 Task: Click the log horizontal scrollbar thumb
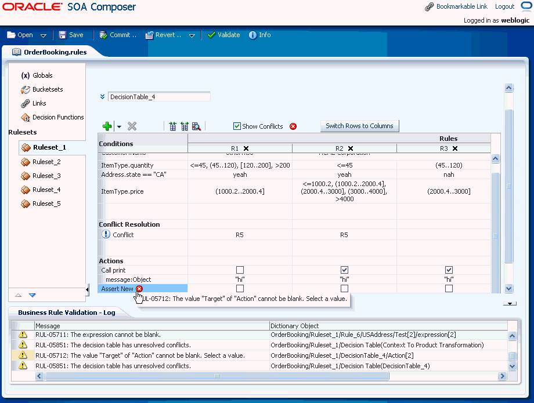click(217, 376)
